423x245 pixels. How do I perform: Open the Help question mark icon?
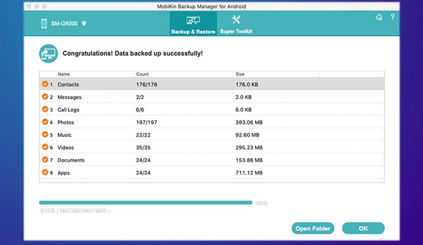[x=393, y=17]
